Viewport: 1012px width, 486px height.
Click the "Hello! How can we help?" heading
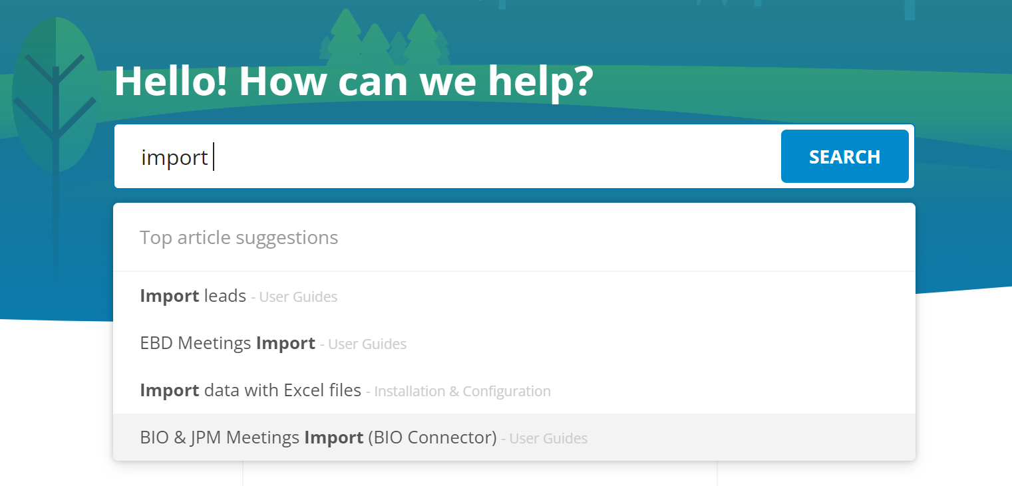[353, 81]
